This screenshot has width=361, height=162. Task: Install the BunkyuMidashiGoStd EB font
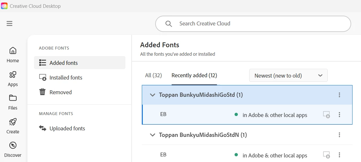coord(326,115)
